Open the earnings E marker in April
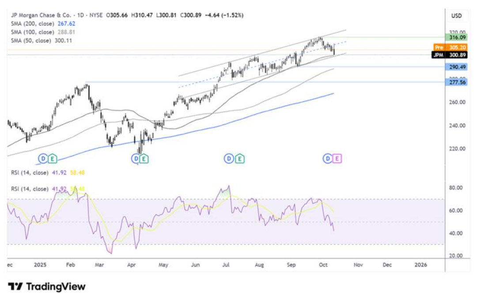 [x=144, y=159]
